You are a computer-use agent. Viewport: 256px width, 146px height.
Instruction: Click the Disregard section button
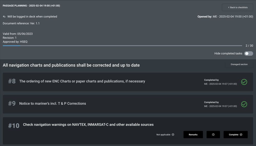(239, 64)
